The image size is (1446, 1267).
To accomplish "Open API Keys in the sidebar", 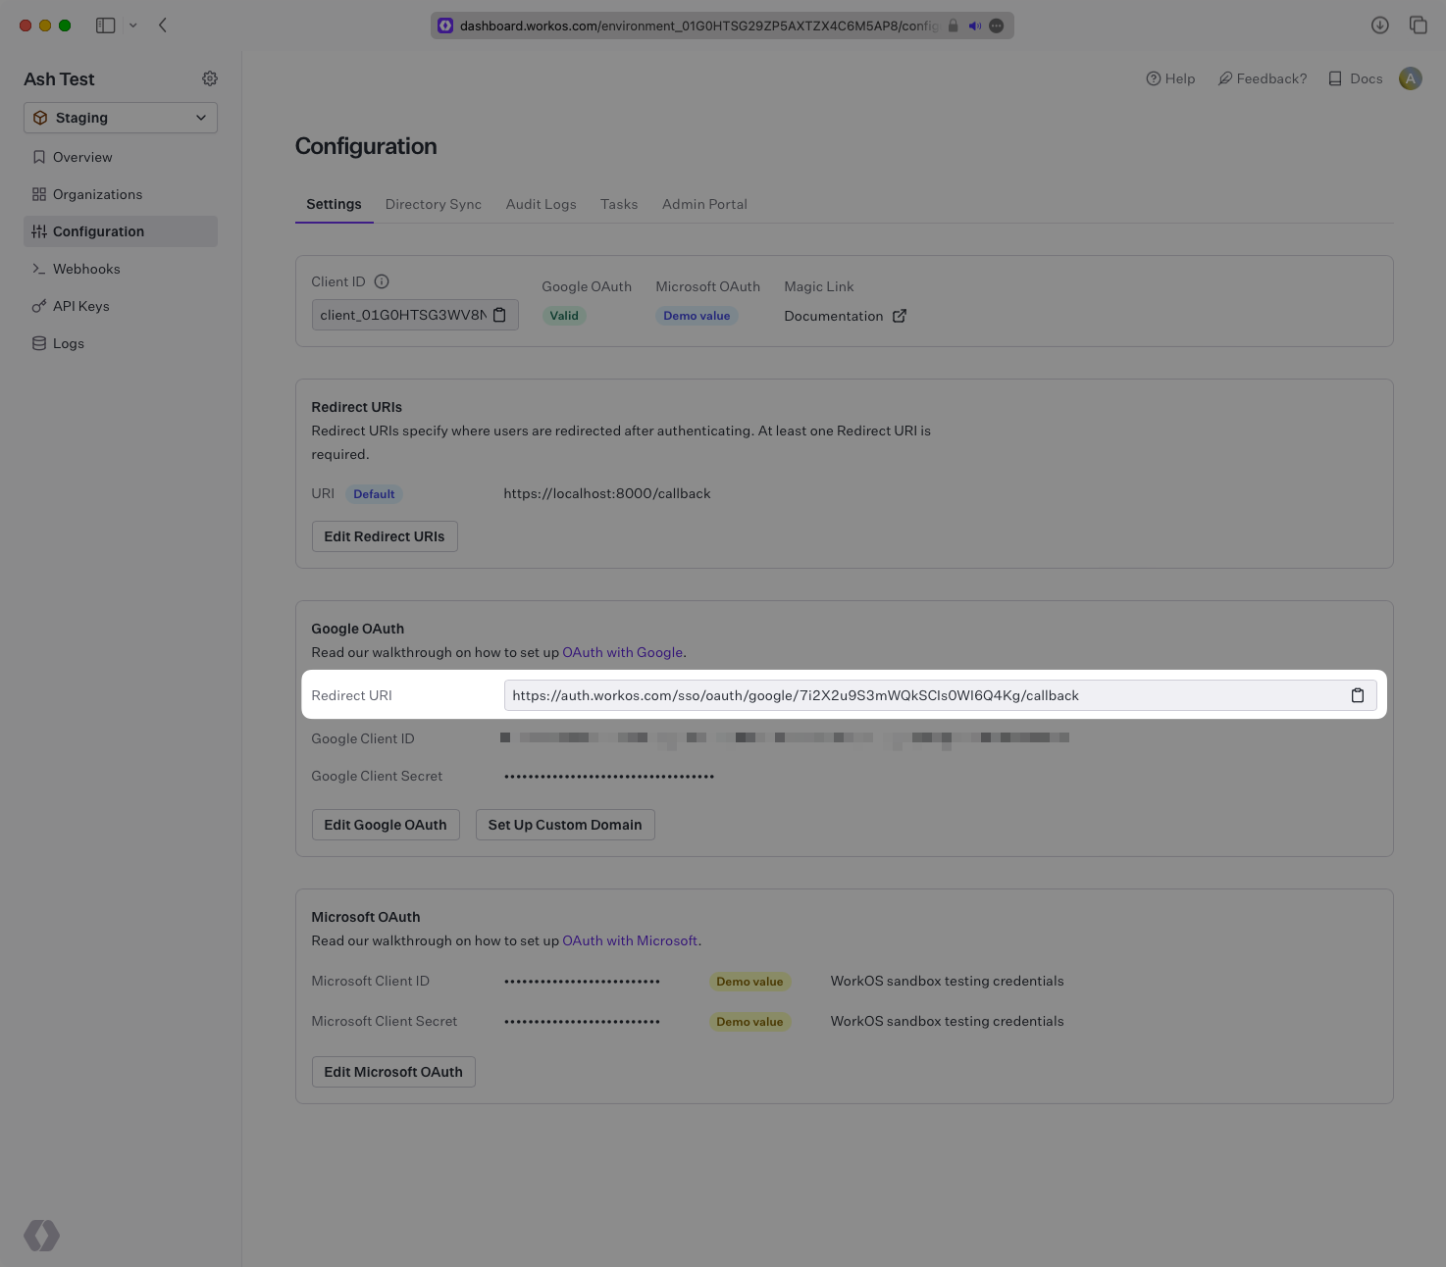I will (x=80, y=306).
